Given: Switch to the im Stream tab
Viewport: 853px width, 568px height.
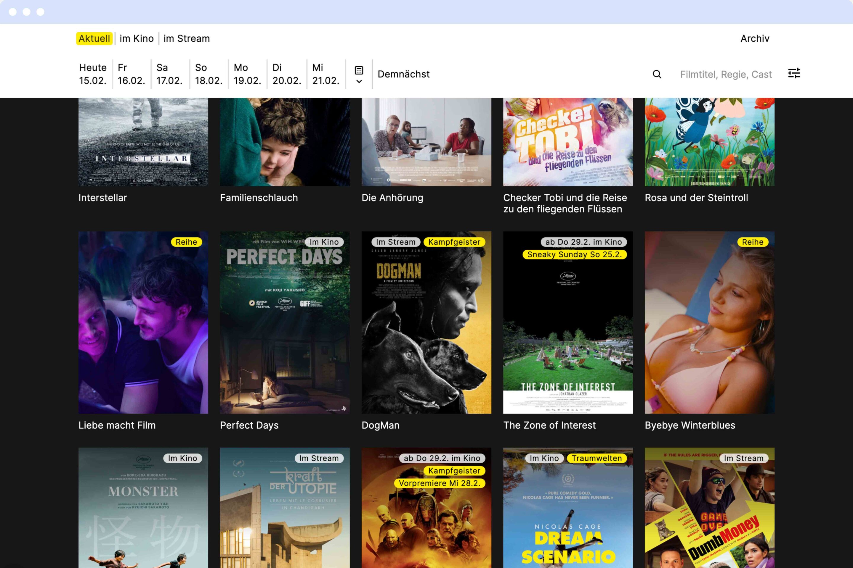Looking at the screenshot, I should coord(186,38).
